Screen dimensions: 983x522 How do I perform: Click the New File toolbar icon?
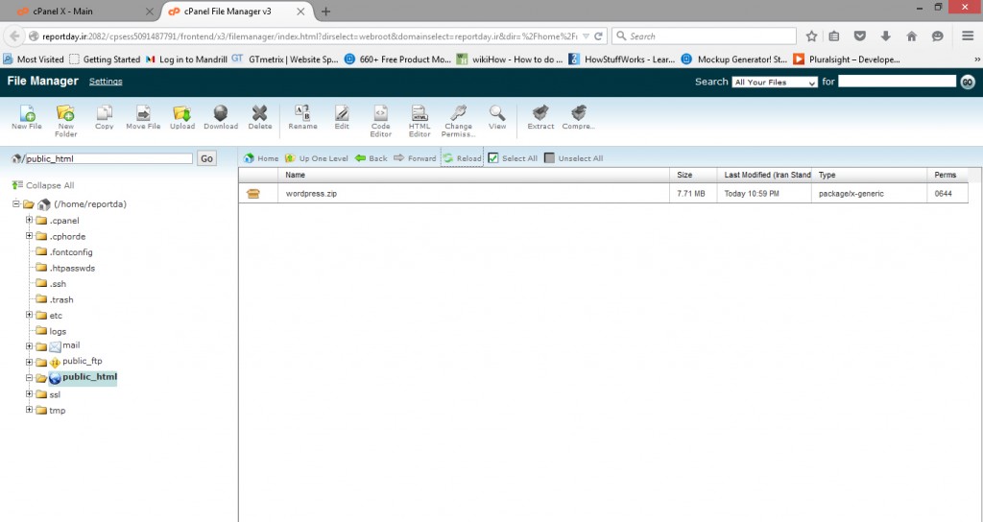tap(26, 116)
